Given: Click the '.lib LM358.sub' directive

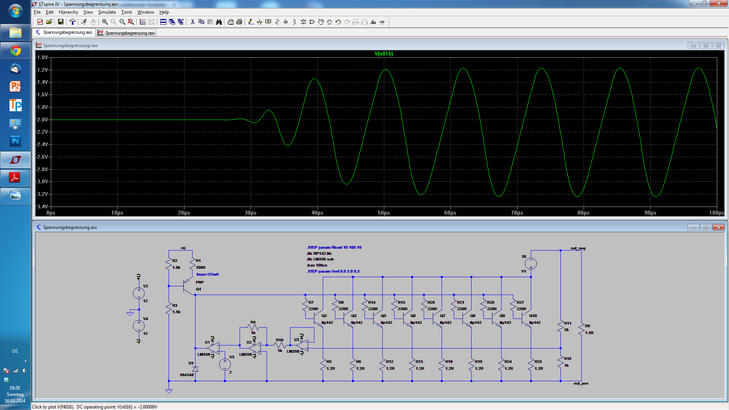Looking at the screenshot, I should pyautogui.click(x=320, y=259).
